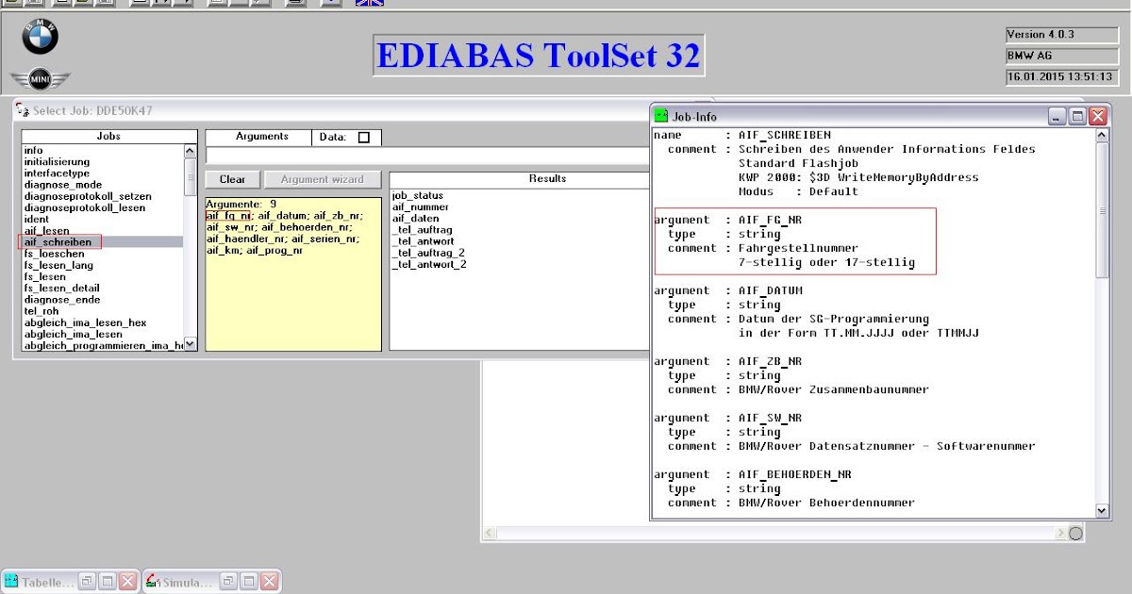Click the 'job_status' result

point(417,196)
